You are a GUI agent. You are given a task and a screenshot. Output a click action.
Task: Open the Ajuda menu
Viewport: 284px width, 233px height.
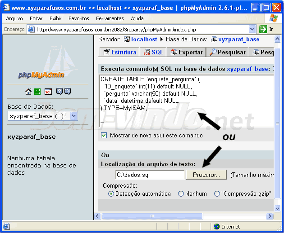pos(137,18)
